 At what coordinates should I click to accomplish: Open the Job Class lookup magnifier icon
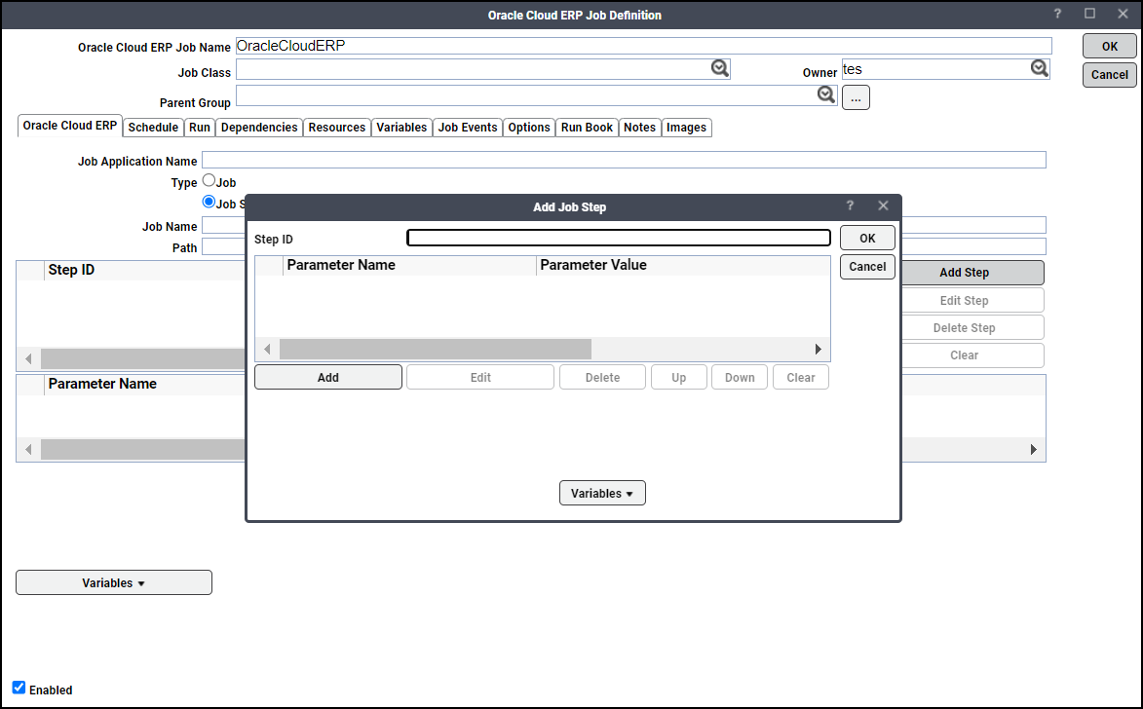[x=719, y=68]
